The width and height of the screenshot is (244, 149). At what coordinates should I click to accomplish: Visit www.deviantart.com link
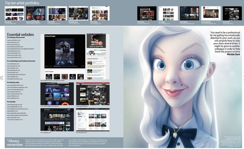click(x=14, y=53)
